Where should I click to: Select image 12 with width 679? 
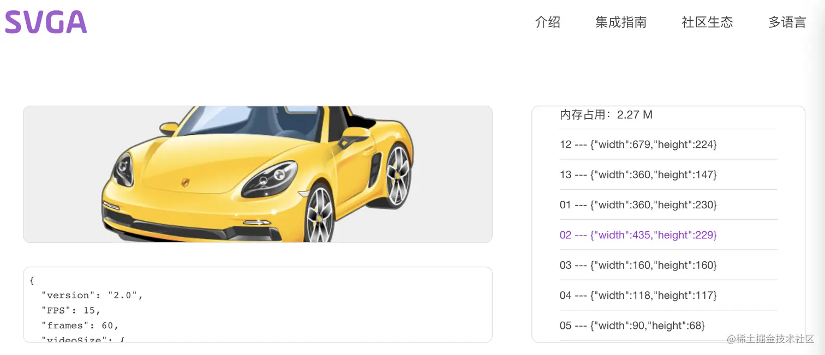(668, 145)
